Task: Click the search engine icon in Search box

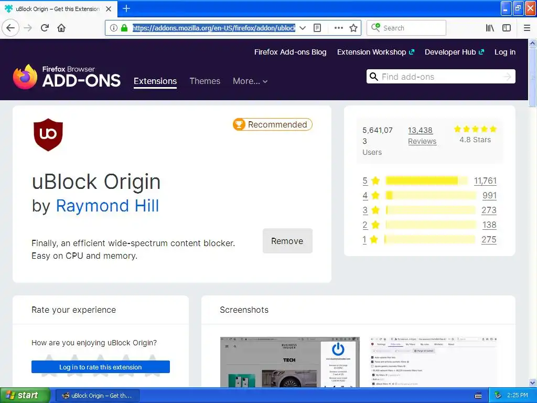Action: (x=375, y=27)
